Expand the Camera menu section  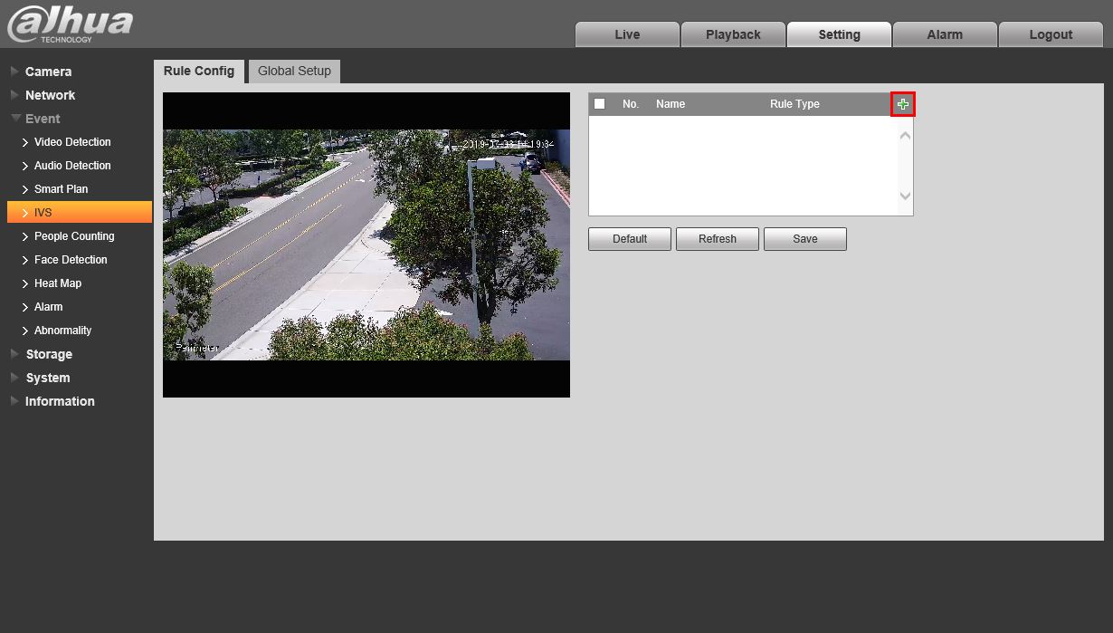[48, 72]
